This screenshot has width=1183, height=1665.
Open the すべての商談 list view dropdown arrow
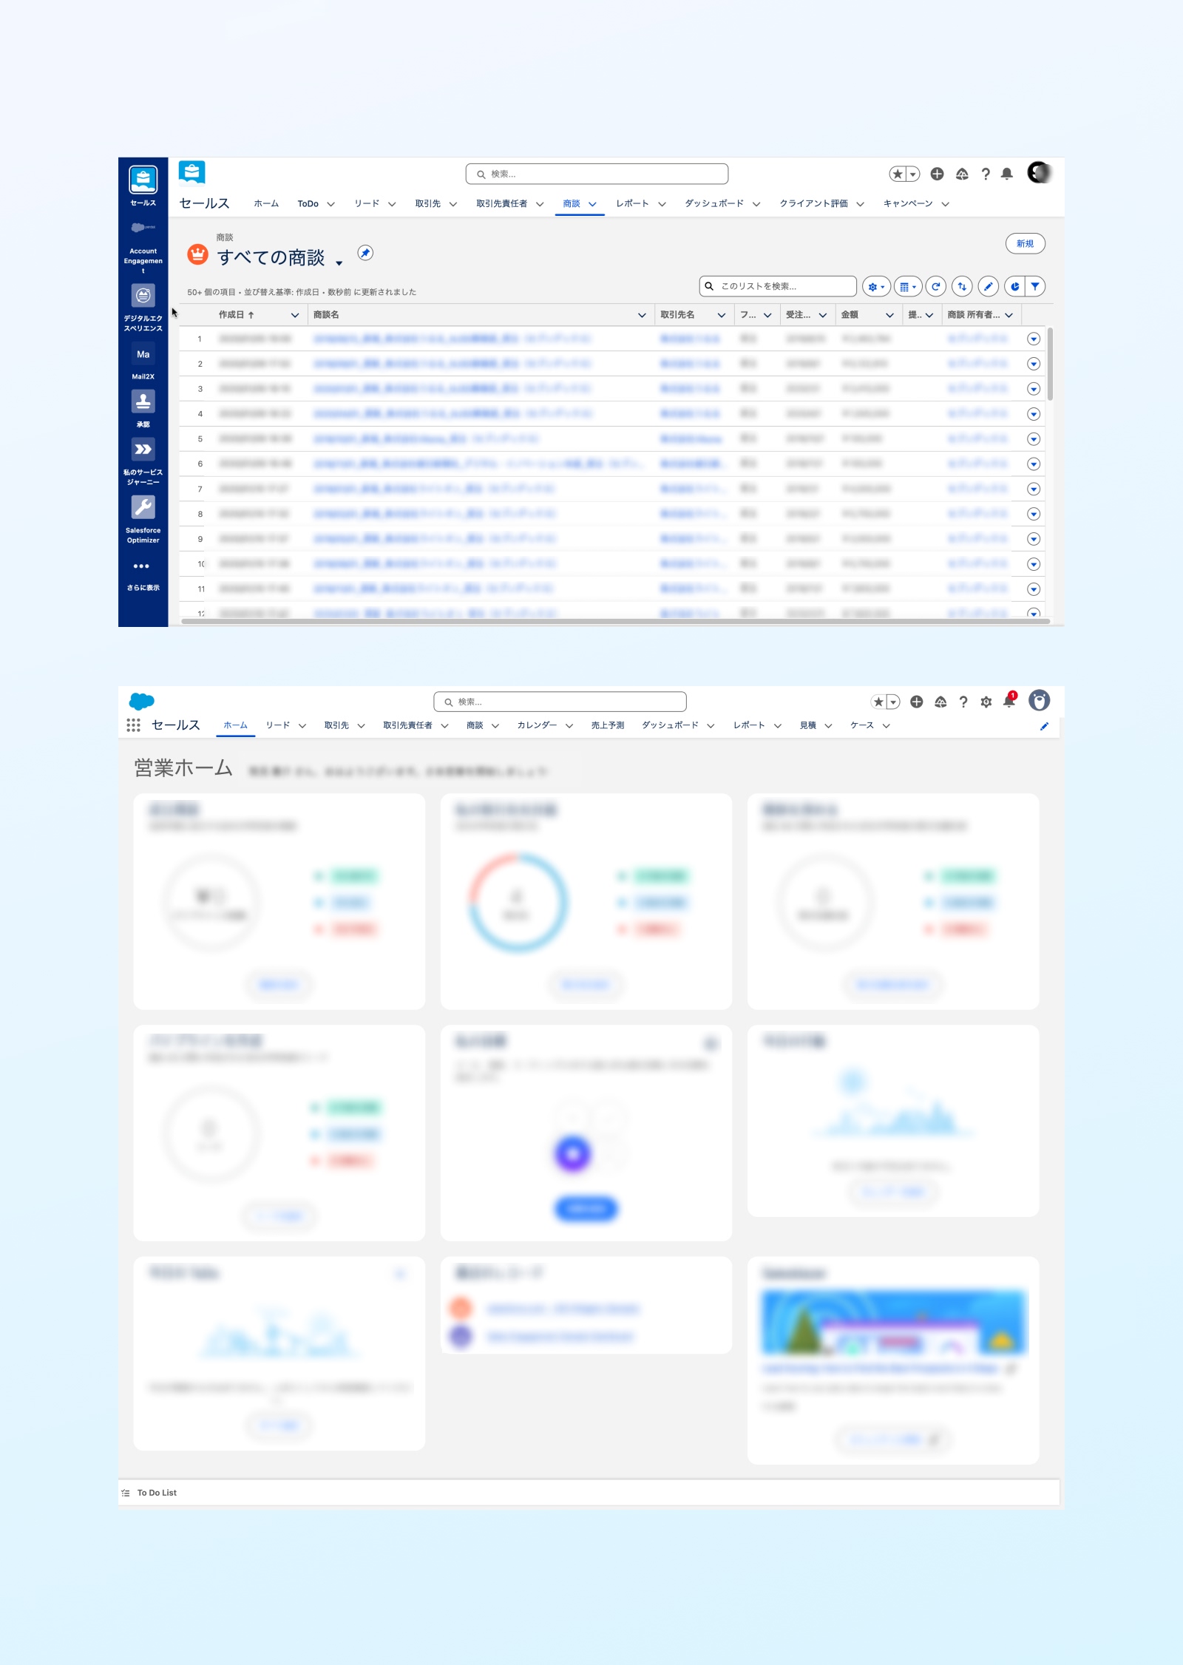[339, 262]
